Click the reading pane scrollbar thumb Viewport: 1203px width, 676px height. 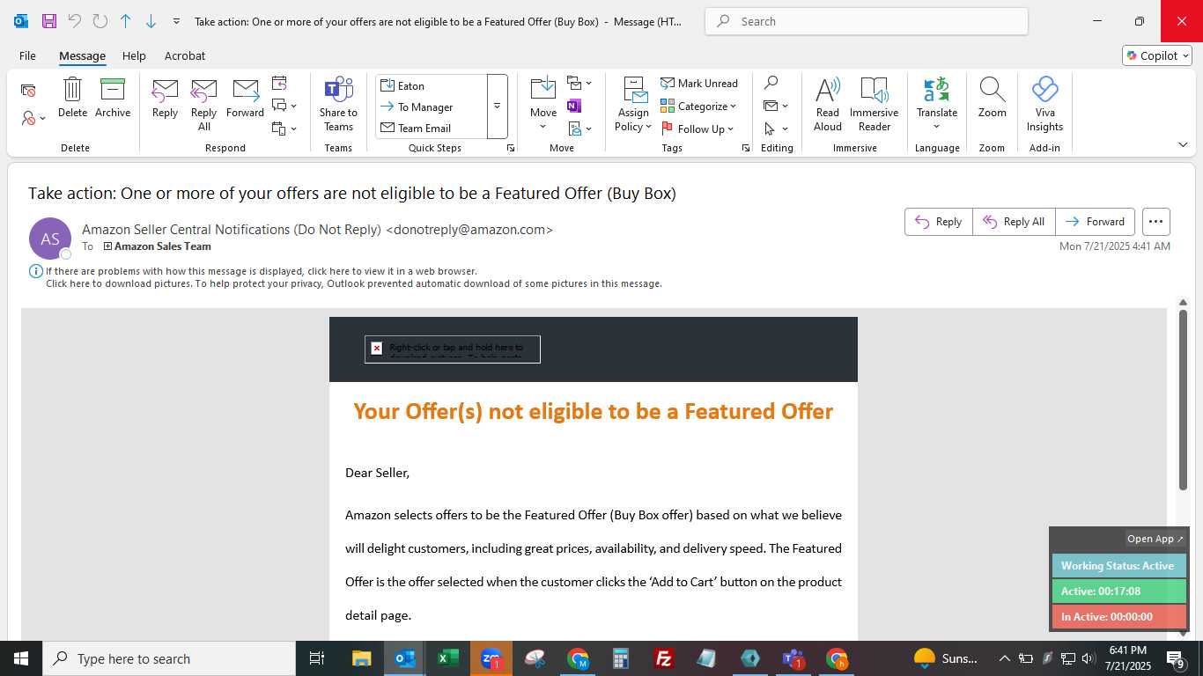tap(1183, 399)
